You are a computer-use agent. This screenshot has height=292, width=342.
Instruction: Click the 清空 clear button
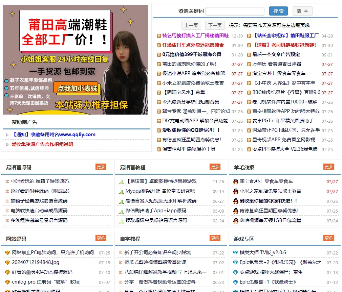click(x=302, y=11)
